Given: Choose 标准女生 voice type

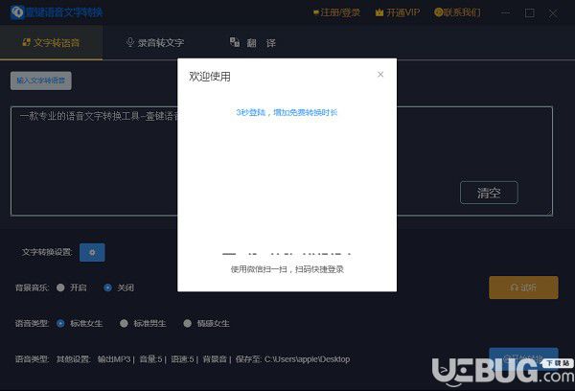Looking at the screenshot, I should pos(61,324).
